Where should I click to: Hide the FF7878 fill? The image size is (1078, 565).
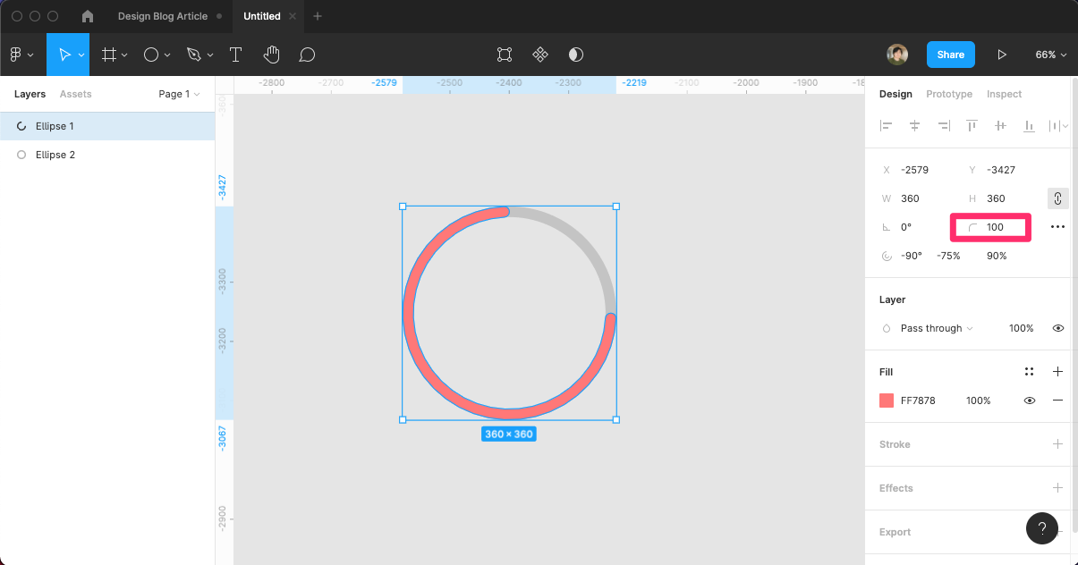[x=1030, y=401]
